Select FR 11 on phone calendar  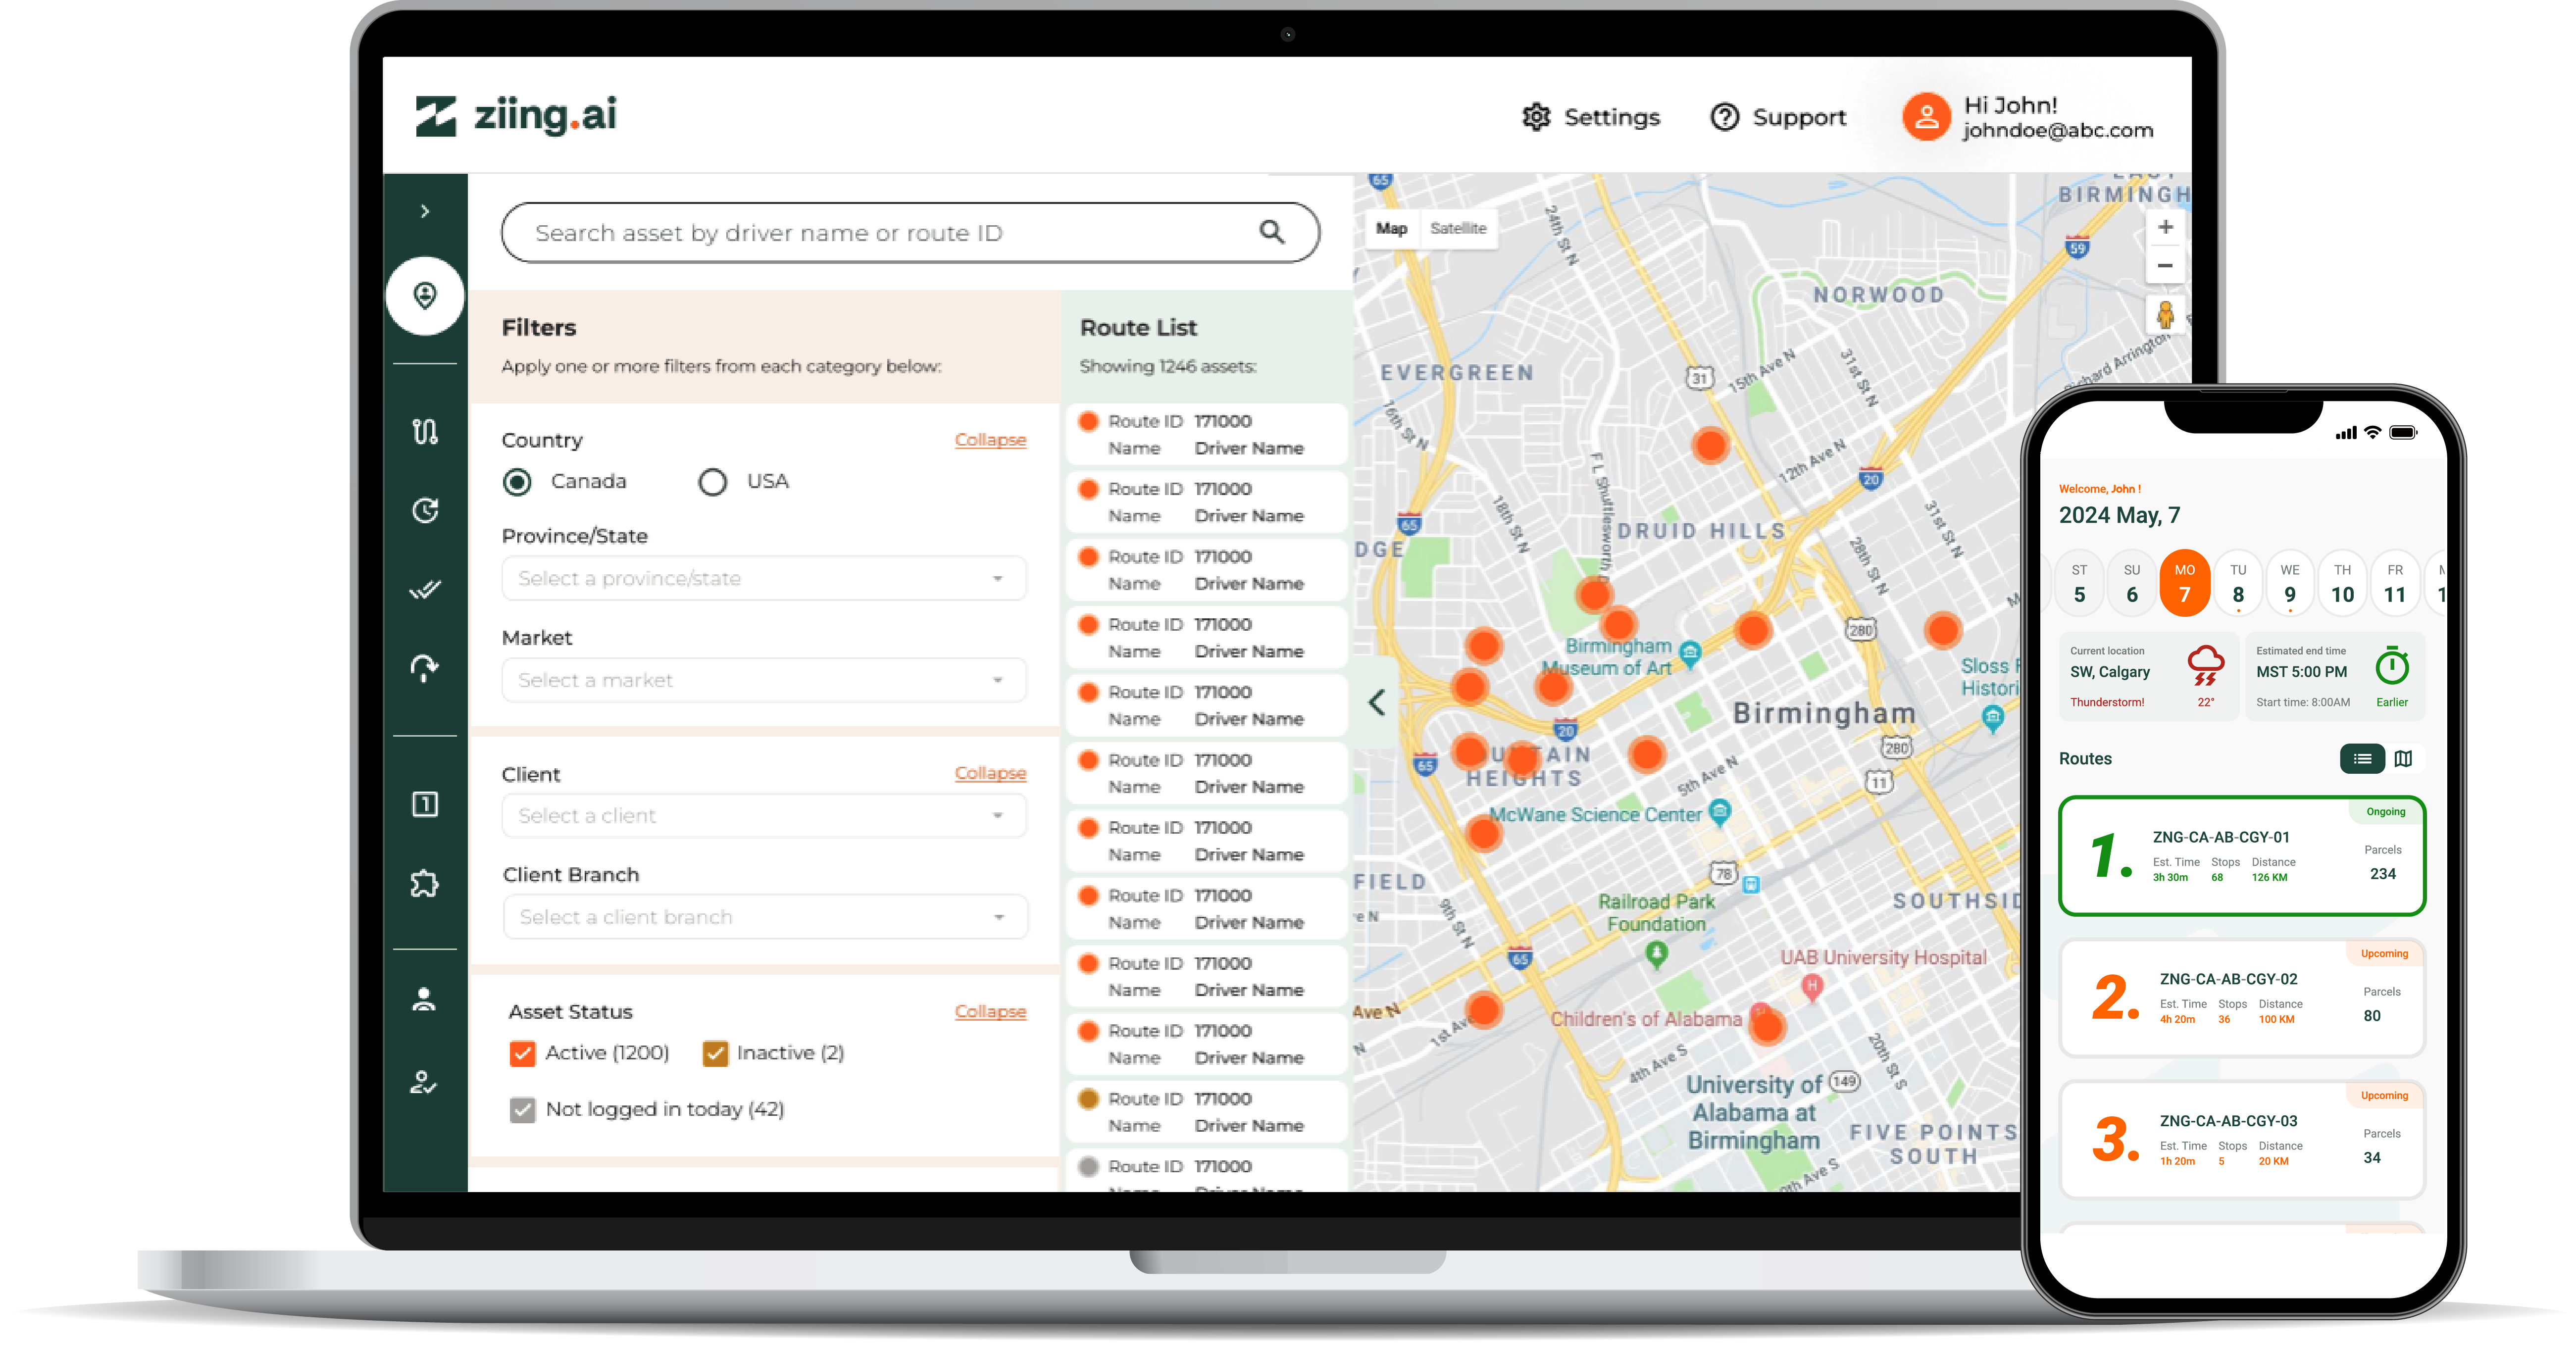pos(2394,583)
